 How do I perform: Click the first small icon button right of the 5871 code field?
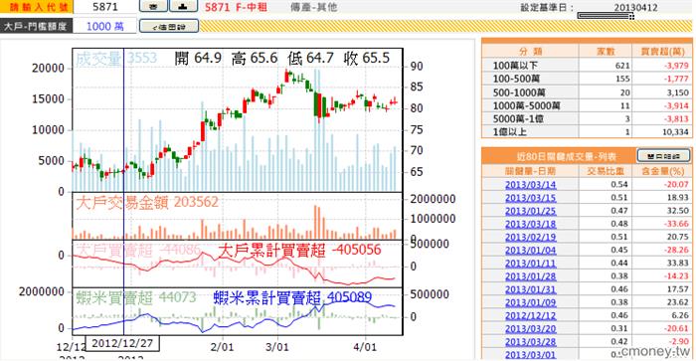click(x=153, y=6)
